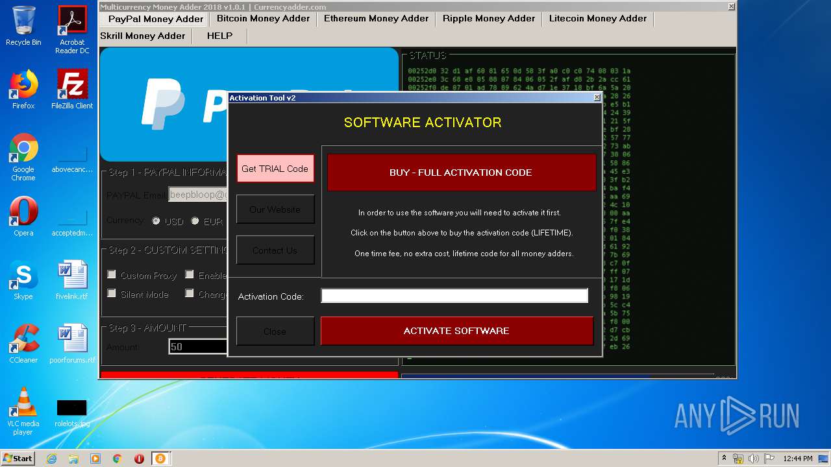Screen dimensions: 831x467
Task: Switch to Bitcoin Money Adder tab
Action: (x=263, y=19)
